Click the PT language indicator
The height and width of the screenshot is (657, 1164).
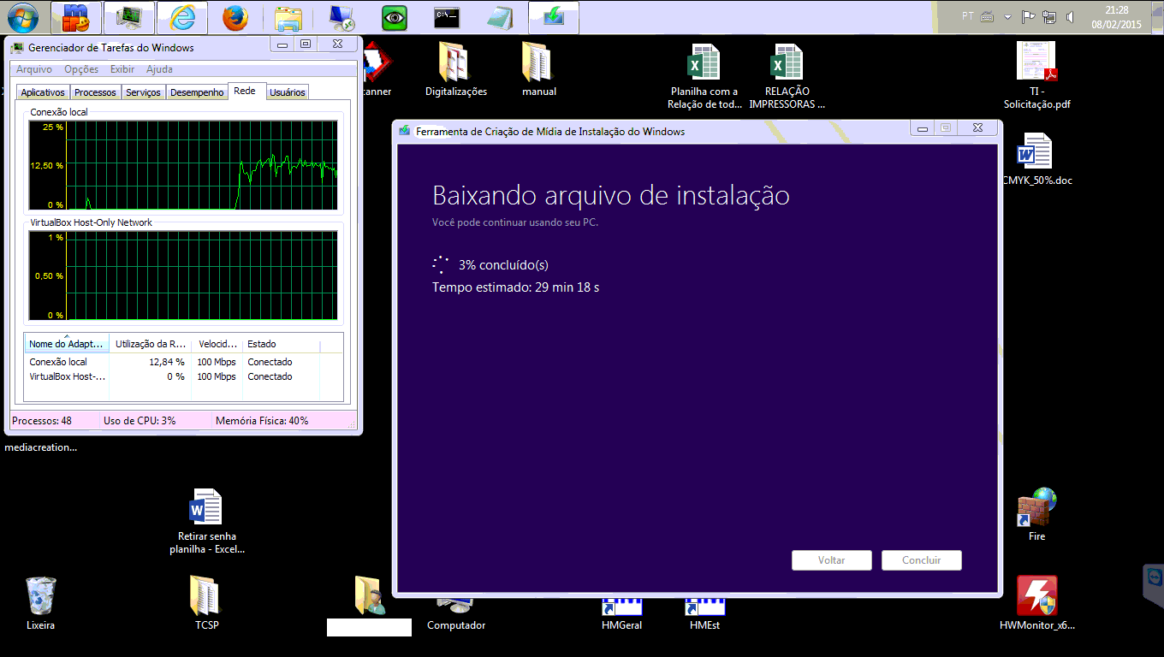point(968,16)
